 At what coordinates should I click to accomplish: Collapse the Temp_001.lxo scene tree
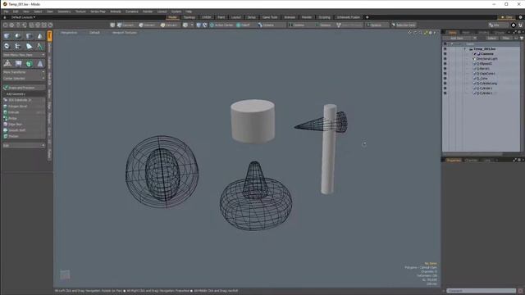(465, 49)
